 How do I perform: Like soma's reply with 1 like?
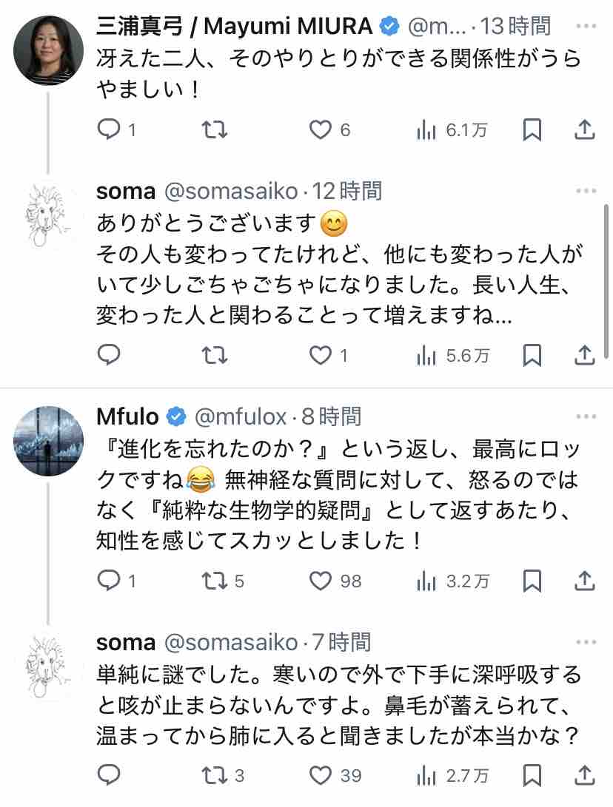tap(320, 357)
